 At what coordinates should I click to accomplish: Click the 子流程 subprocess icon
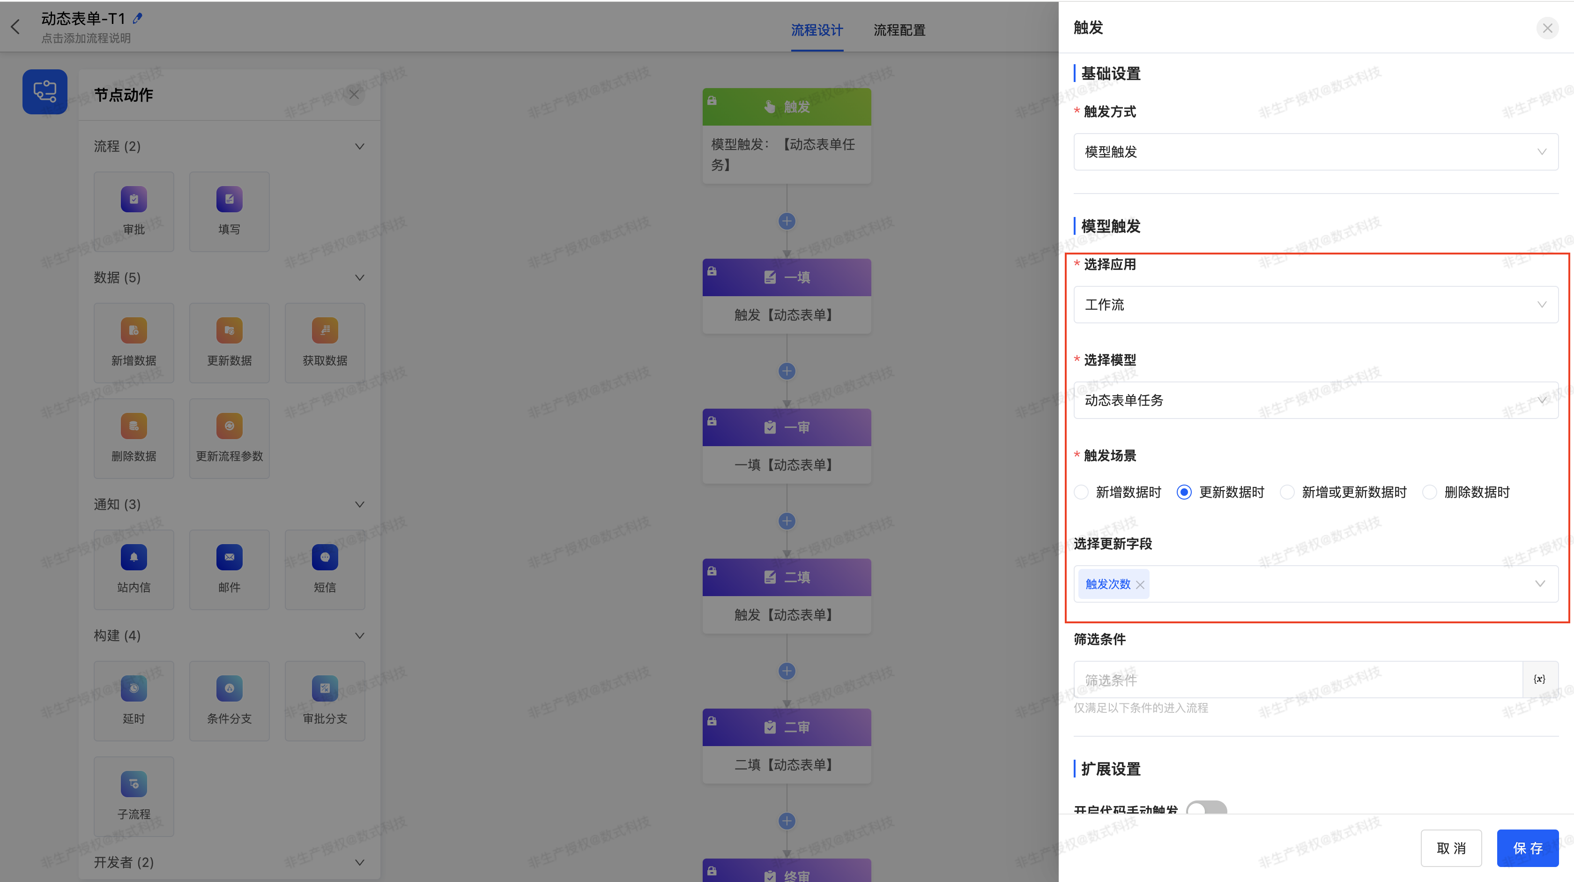click(x=134, y=784)
